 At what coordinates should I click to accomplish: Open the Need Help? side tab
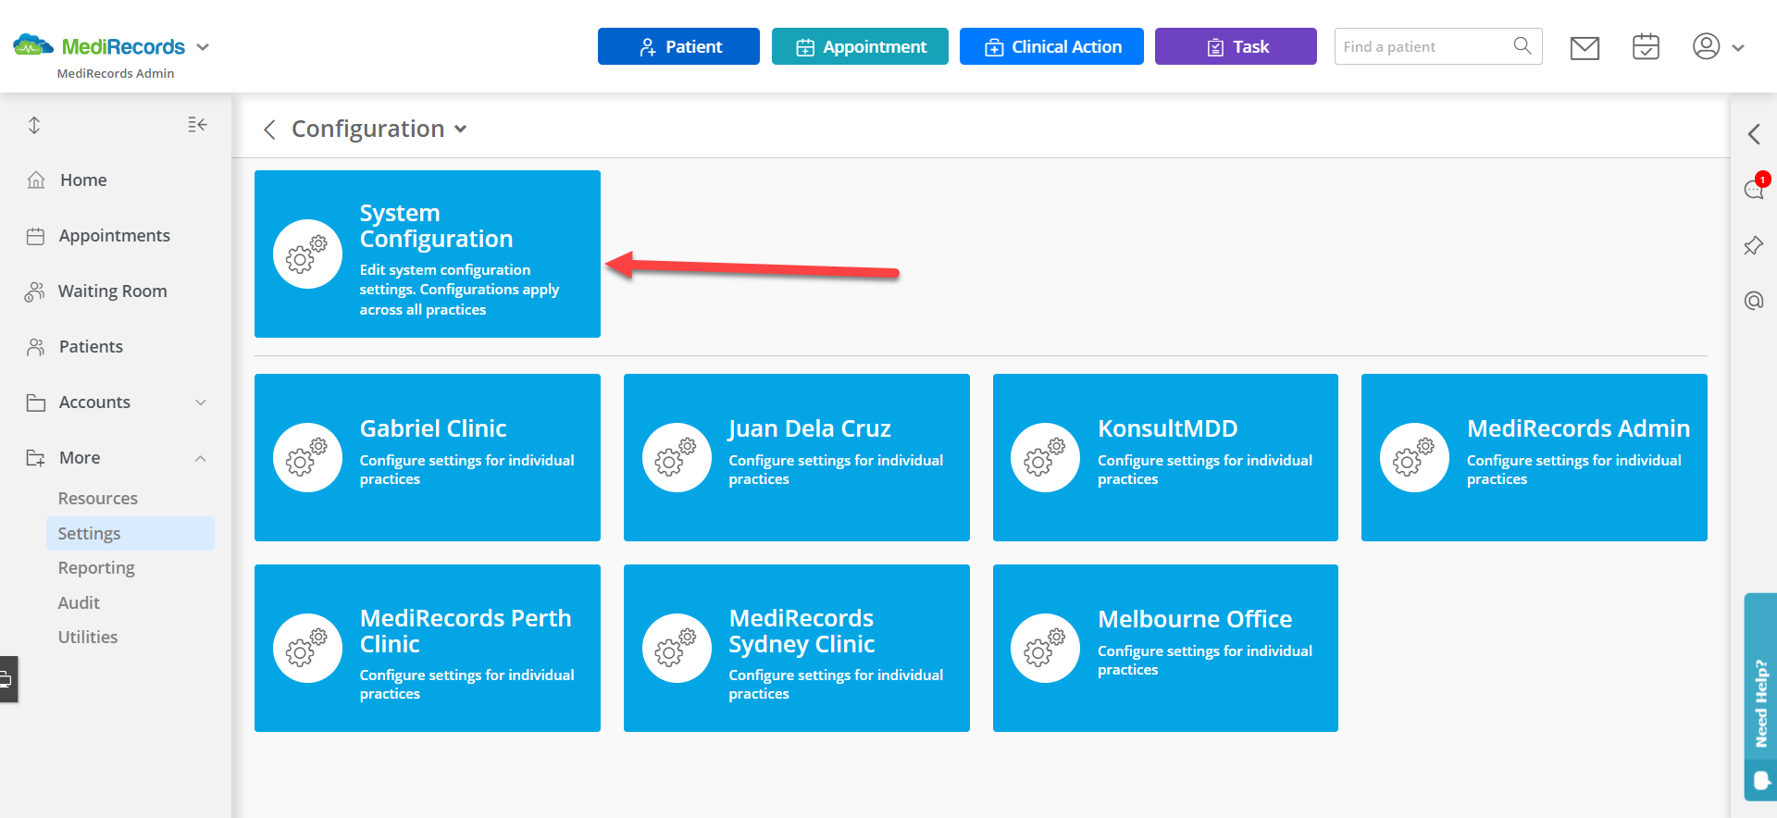[x=1760, y=696]
